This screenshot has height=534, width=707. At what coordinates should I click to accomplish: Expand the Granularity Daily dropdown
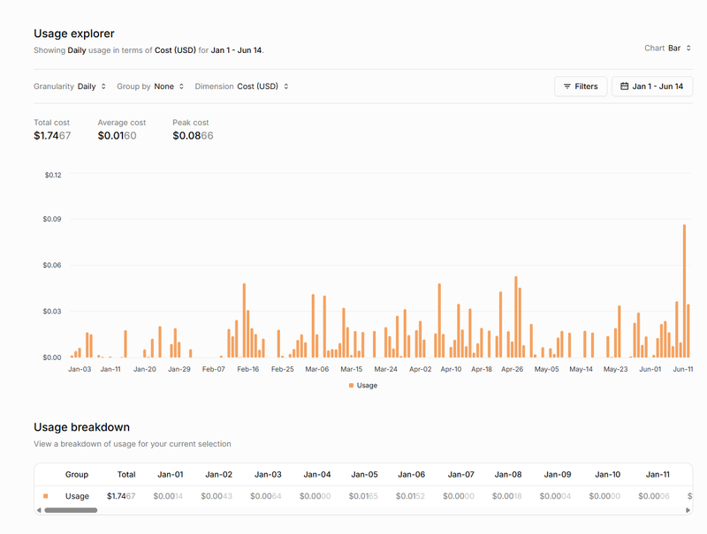click(91, 86)
